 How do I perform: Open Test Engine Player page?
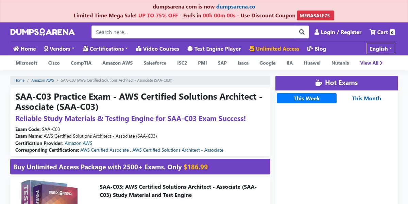214,49
